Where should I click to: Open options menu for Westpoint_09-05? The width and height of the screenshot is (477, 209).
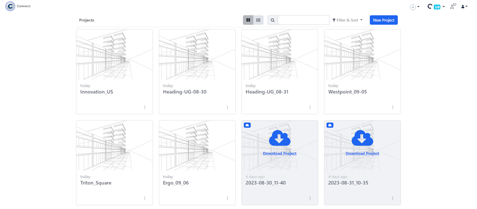[x=393, y=107]
